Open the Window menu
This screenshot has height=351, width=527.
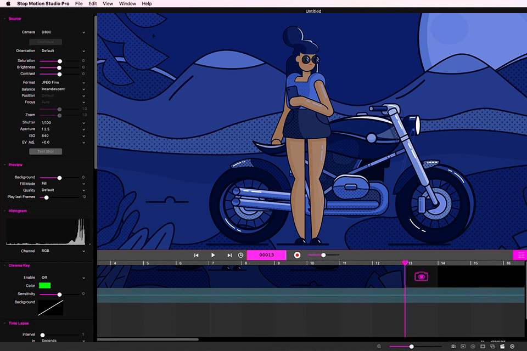pos(127,3)
